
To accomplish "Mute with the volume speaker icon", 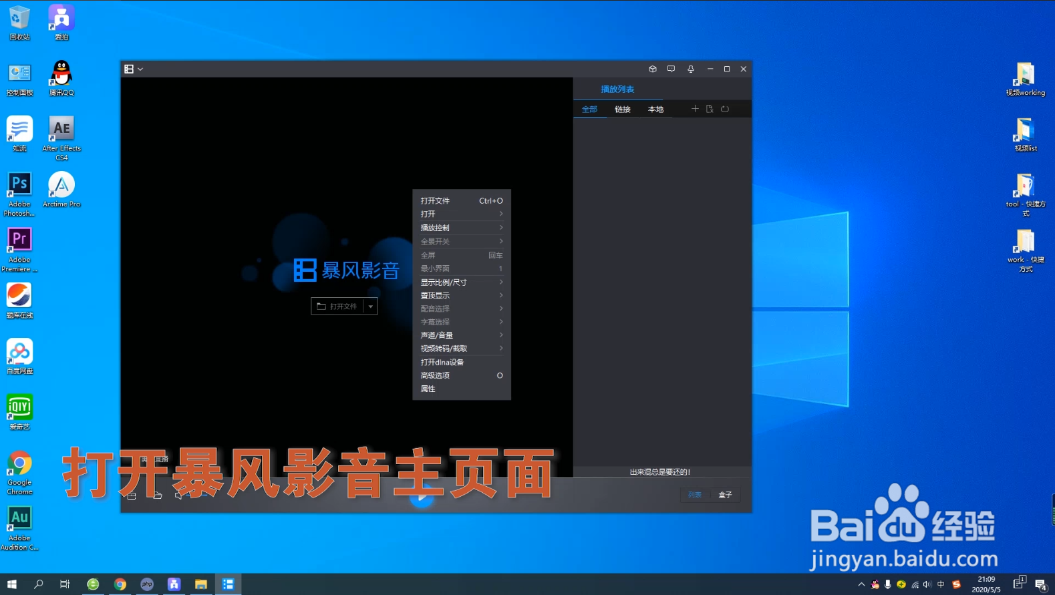I will coord(179,495).
